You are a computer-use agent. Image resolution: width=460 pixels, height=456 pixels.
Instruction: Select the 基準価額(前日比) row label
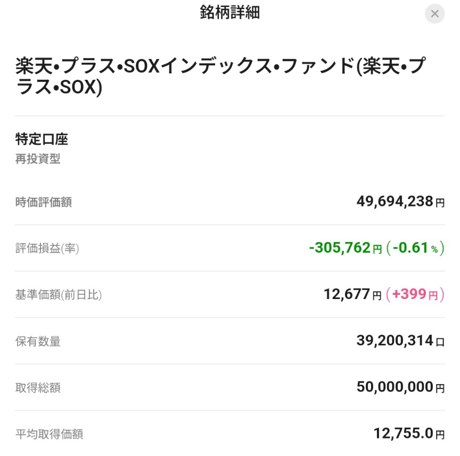click(59, 295)
